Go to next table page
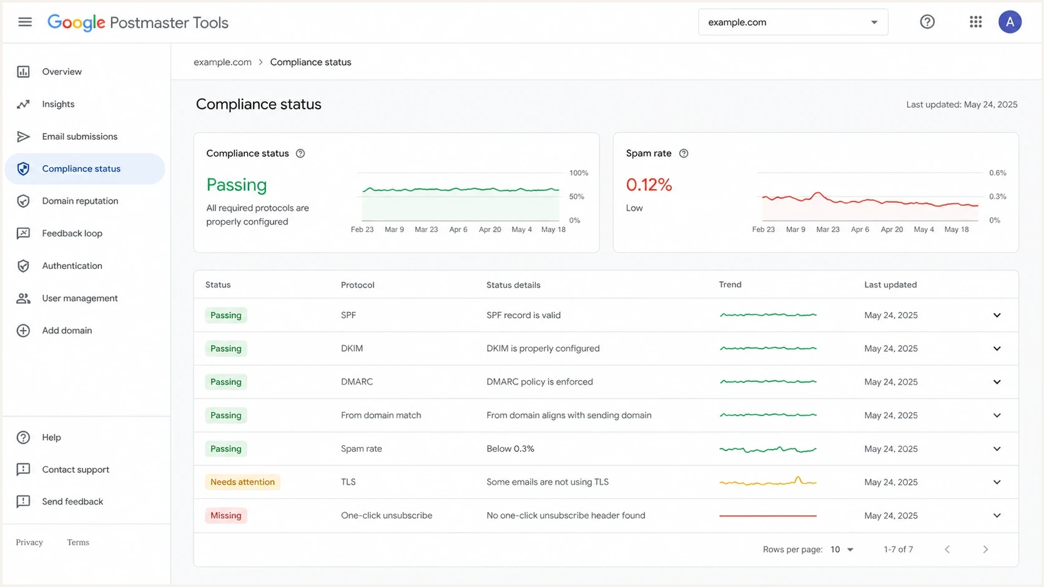This screenshot has width=1044, height=587. (985, 550)
